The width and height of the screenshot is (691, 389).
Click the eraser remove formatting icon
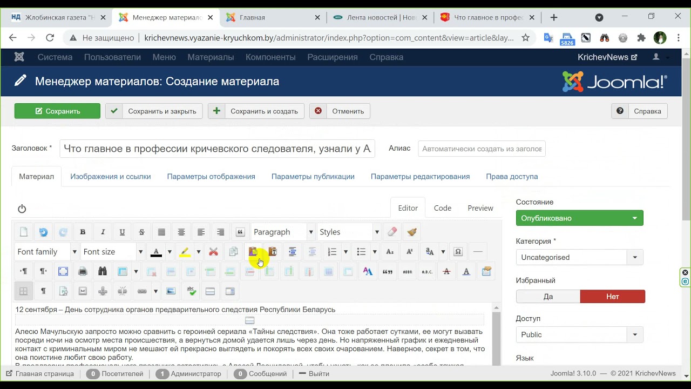392,232
